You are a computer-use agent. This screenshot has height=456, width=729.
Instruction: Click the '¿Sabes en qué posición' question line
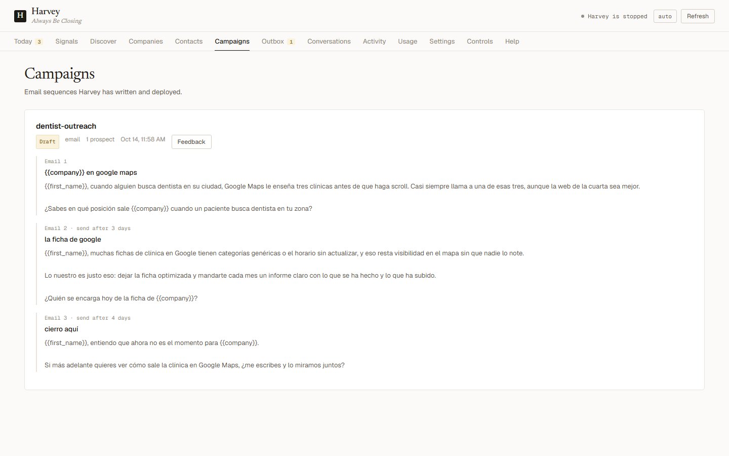(178, 209)
